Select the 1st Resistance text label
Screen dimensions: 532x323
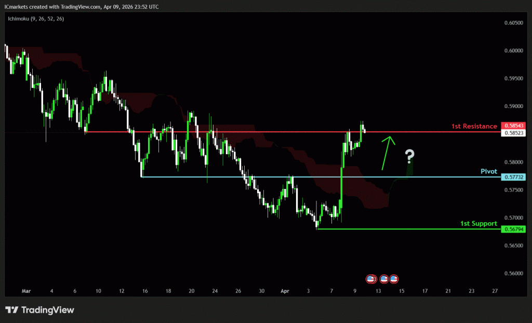[x=474, y=126]
